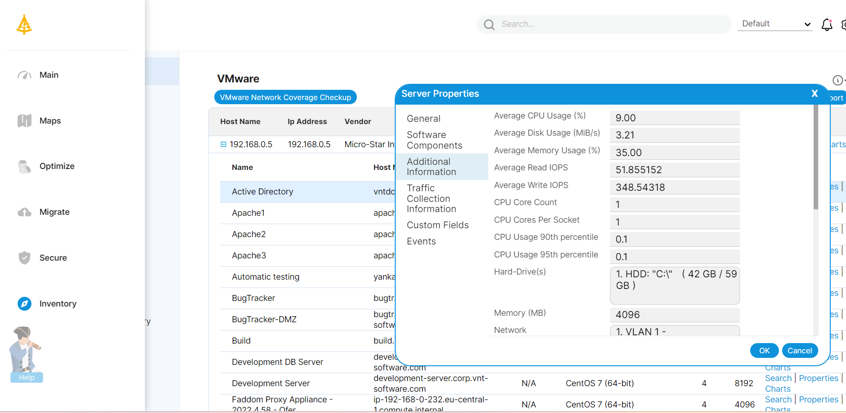The height and width of the screenshot is (413, 846).
Task: Click Average Write IOPS value field
Action: [x=675, y=188]
